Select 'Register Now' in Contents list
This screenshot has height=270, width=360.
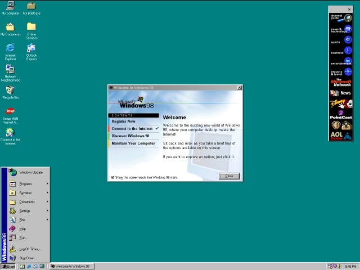click(x=124, y=121)
